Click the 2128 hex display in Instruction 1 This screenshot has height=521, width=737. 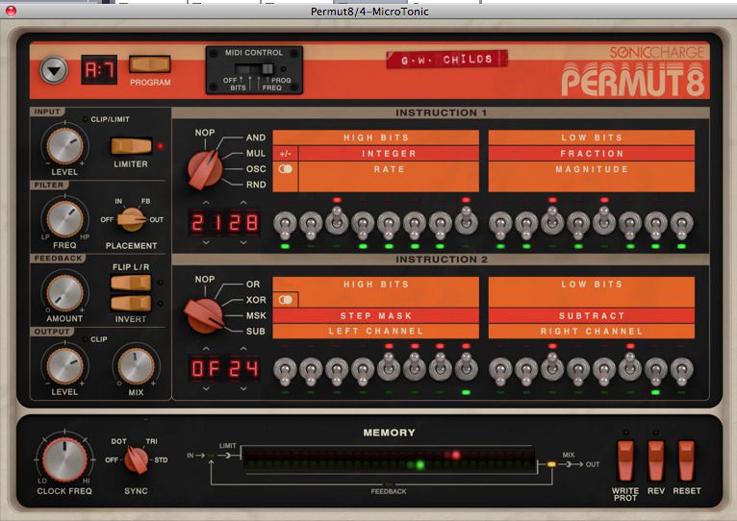(224, 223)
